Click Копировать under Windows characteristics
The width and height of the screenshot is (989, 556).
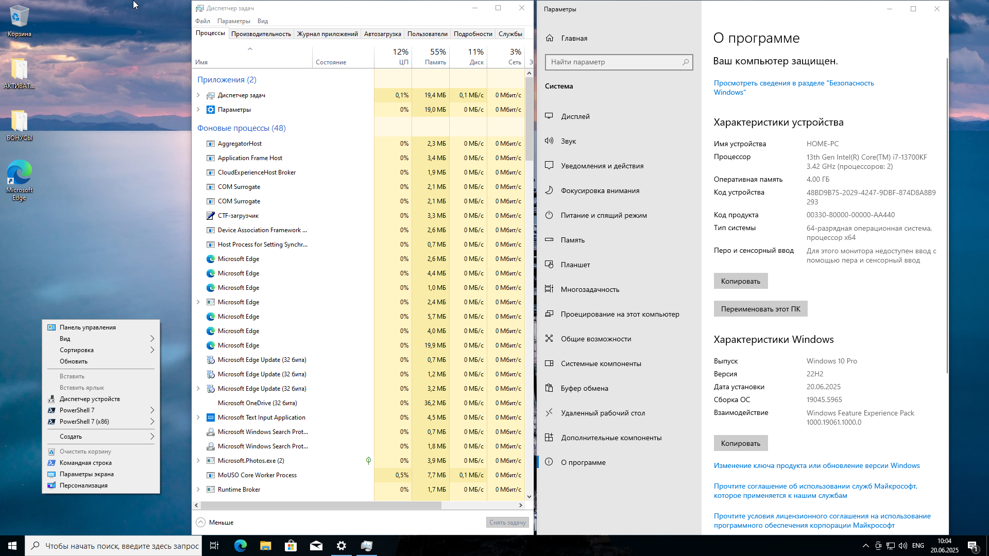741,443
